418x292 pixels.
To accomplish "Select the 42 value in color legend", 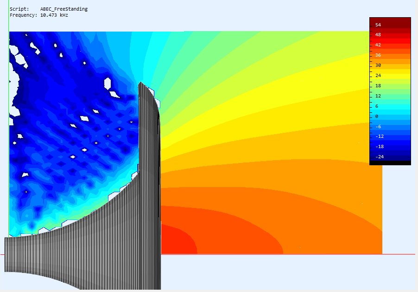I will pos(378,45).
